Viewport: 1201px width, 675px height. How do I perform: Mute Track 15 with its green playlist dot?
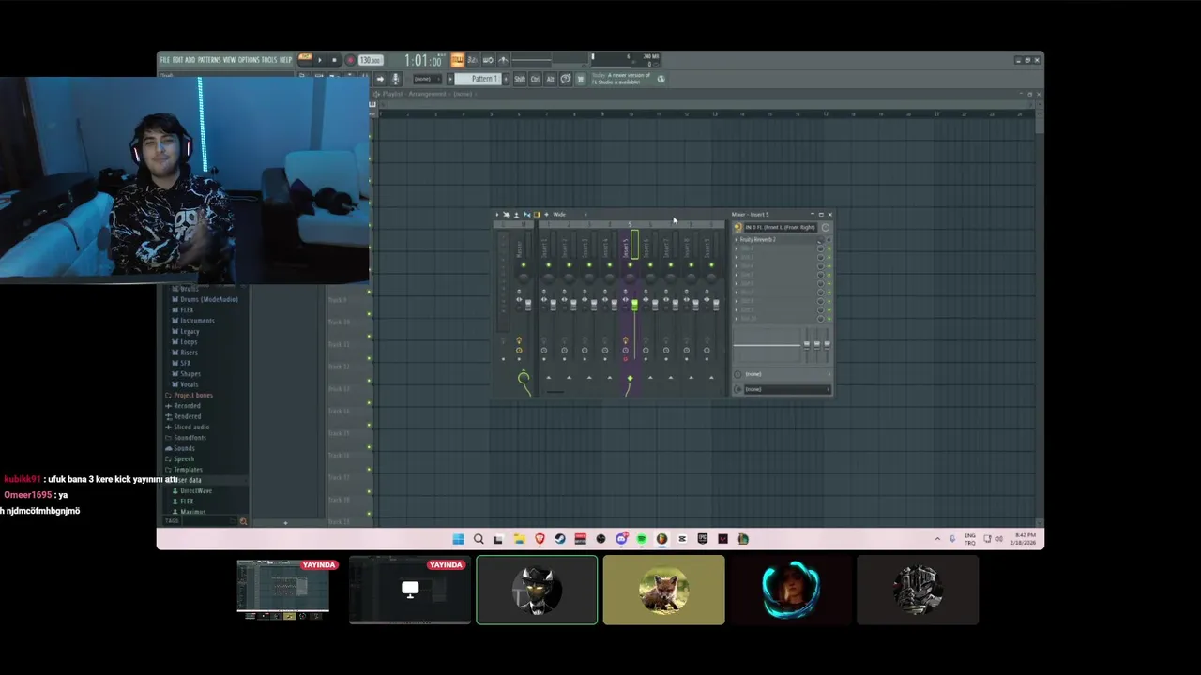click(x=369, y=446)
